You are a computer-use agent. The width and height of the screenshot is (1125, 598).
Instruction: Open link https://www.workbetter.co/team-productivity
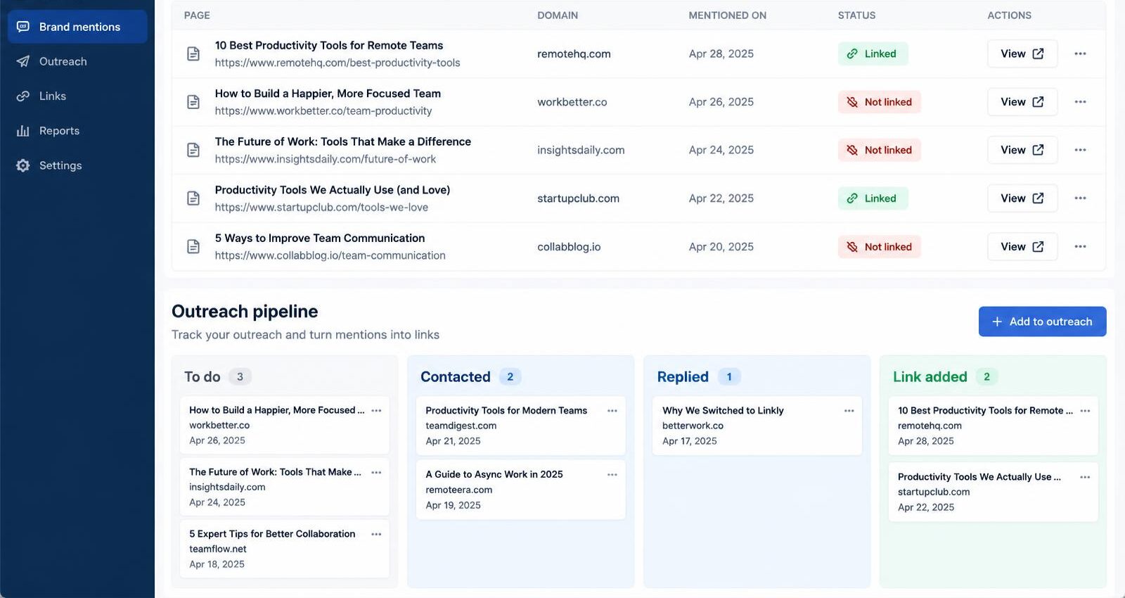click(x=323, y=110)
